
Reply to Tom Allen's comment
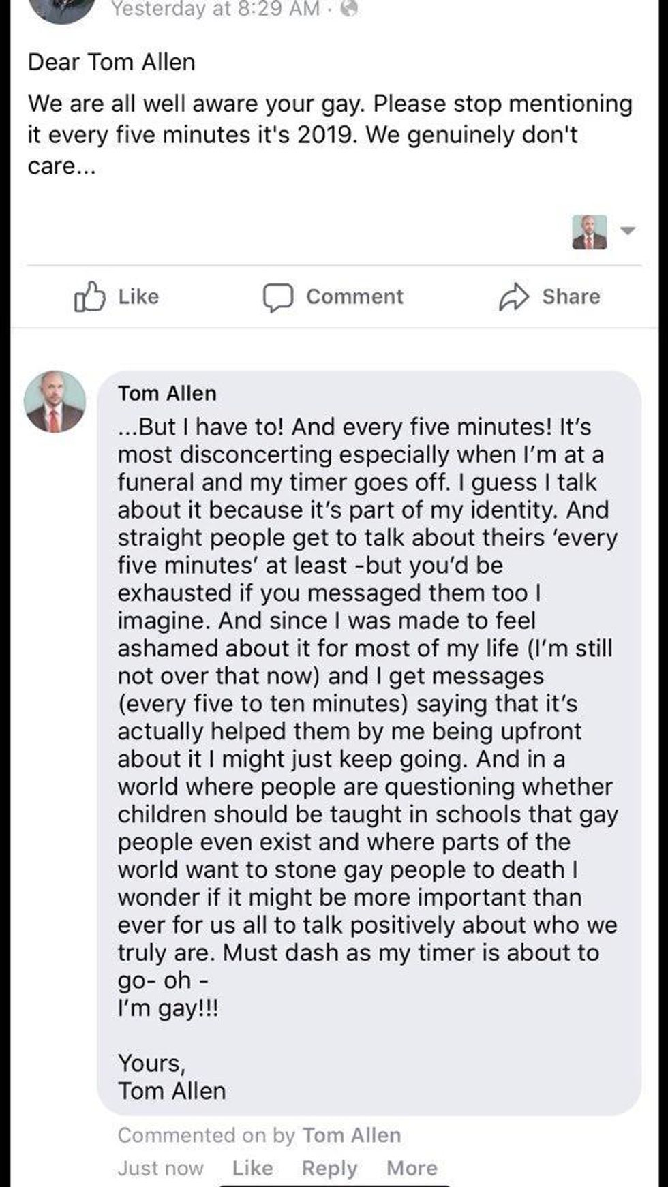click(x=329, y=1168)
